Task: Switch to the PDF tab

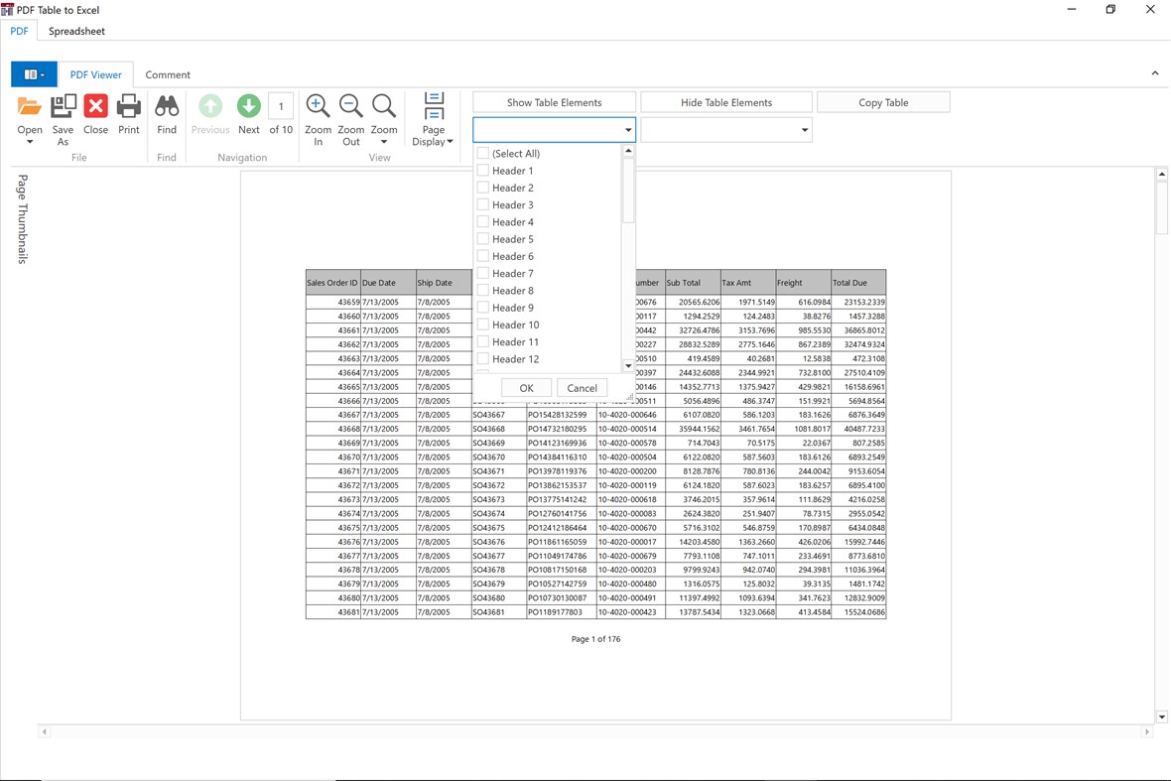Action: 20,31
